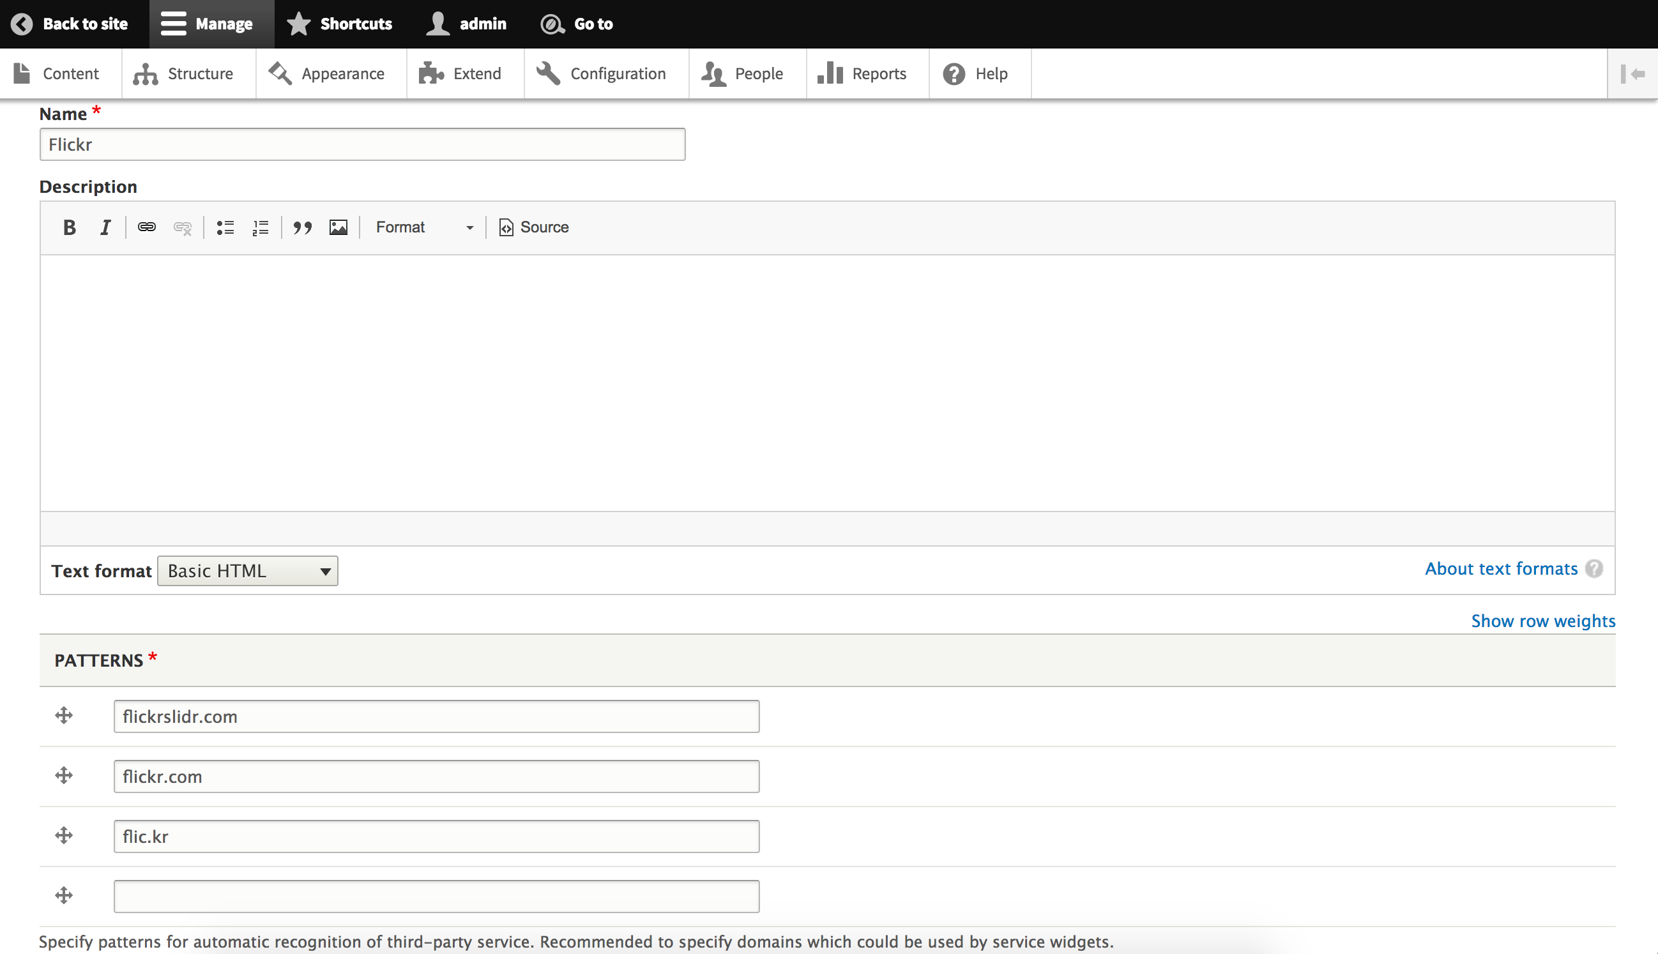Click the About text formats link
The height and width of the screenshot is (954, 1658).
[1502, 568]
